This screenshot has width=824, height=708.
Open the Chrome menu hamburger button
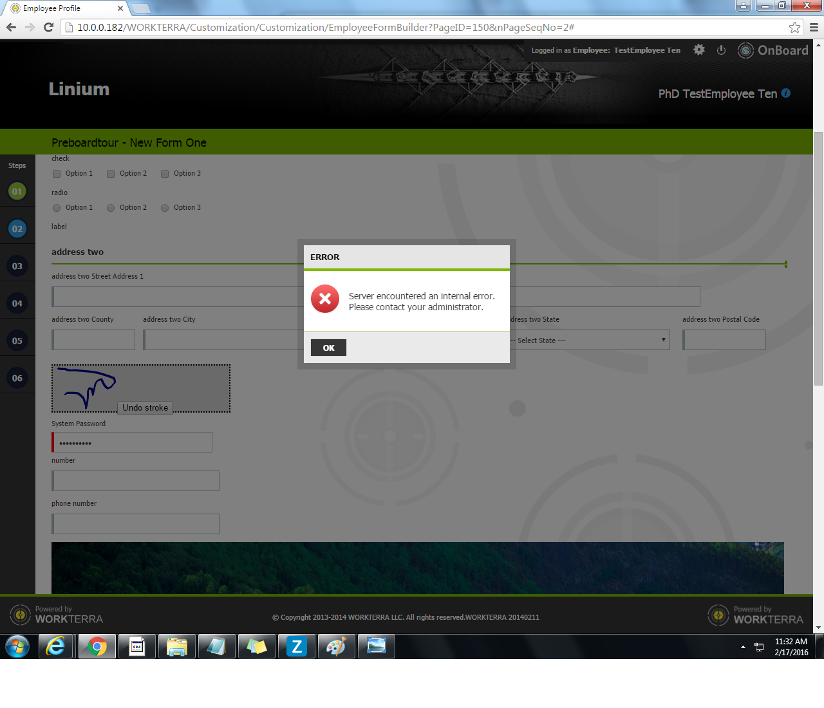coord(814,28)
